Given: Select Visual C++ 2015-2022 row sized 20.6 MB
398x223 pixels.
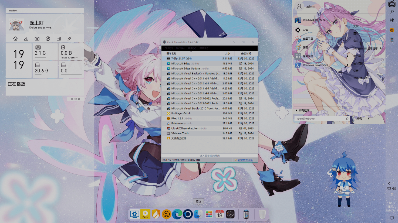Looking at the screenshot, I should pos(210,98).
